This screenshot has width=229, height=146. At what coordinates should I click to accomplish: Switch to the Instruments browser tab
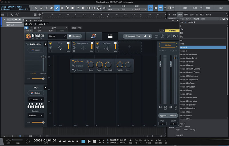(x=174, y=15)
